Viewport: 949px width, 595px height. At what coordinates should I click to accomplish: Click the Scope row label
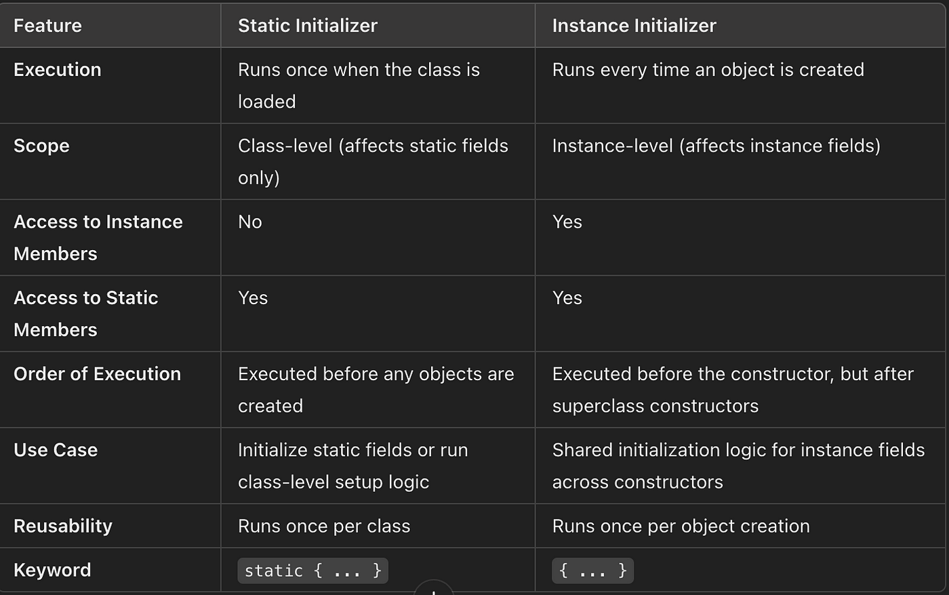coord(41,146)
